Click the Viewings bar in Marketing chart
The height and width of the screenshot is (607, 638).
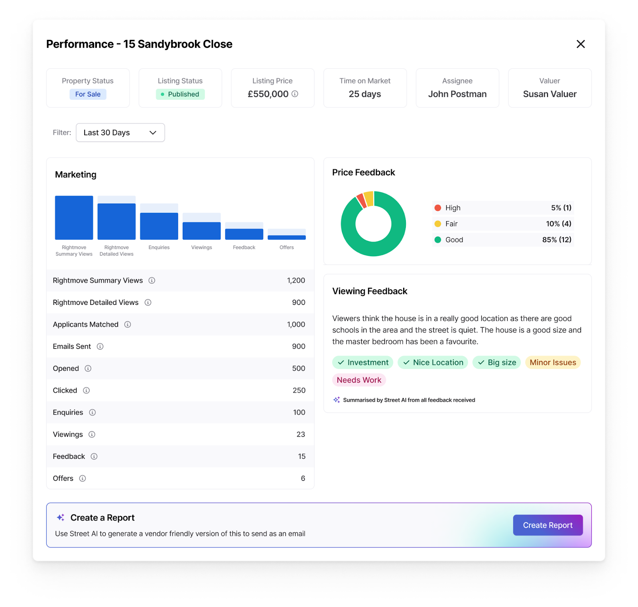(x=202, y=231)
